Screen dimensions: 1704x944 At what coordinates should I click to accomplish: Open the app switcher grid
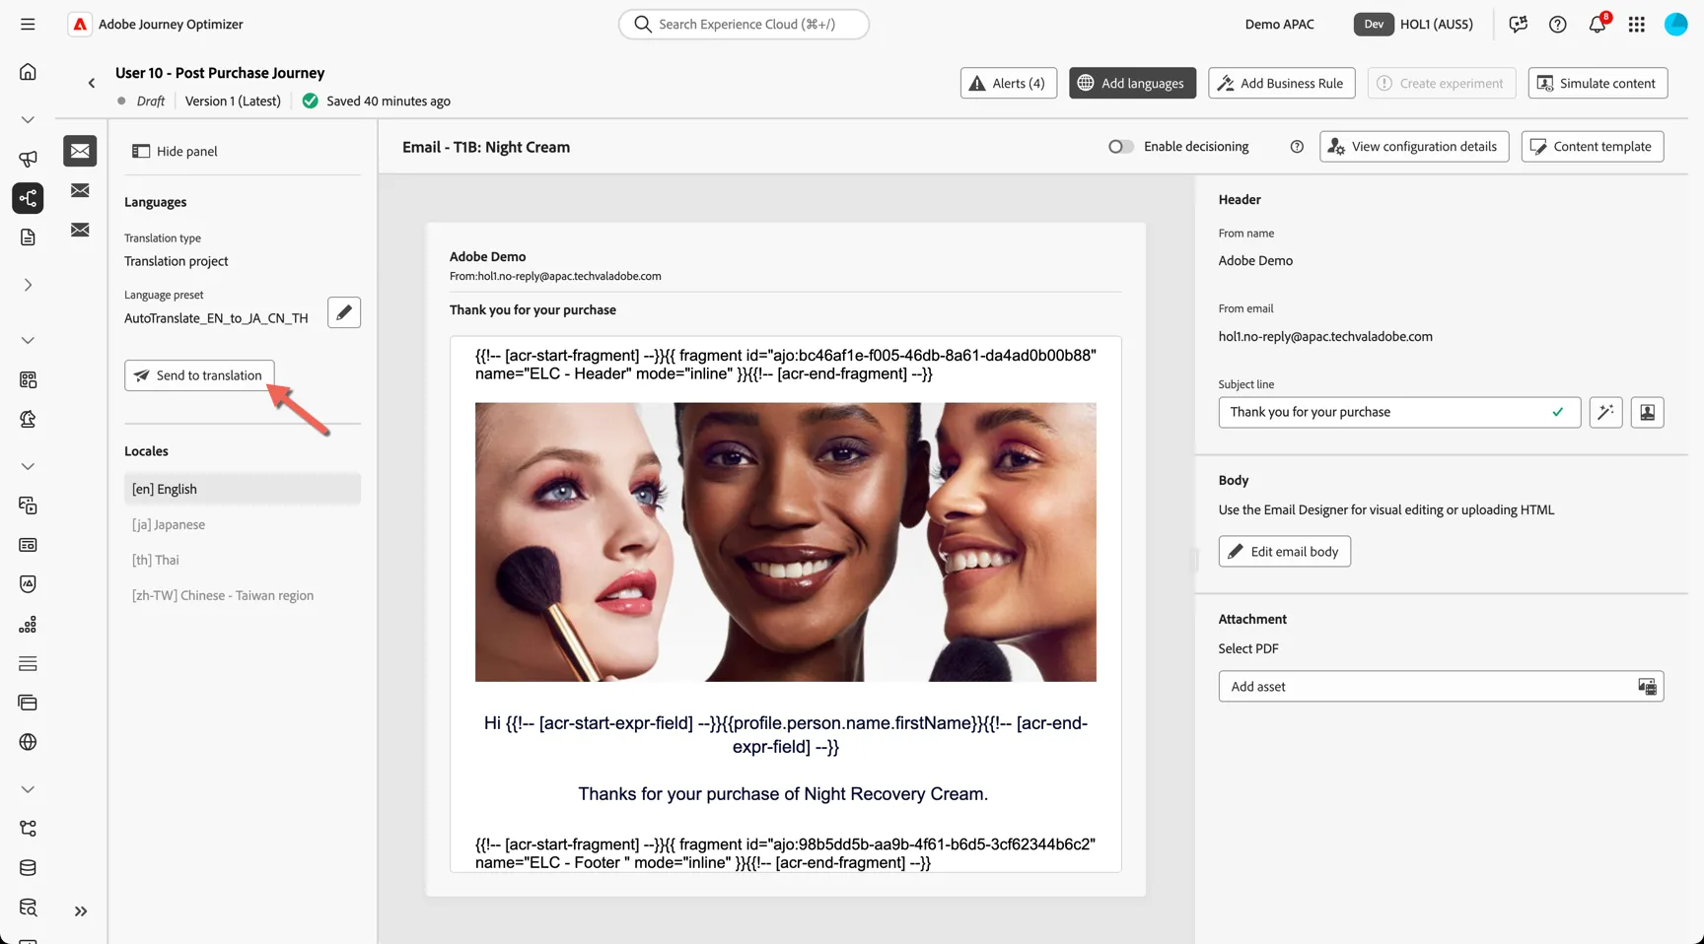[1636, 24]
